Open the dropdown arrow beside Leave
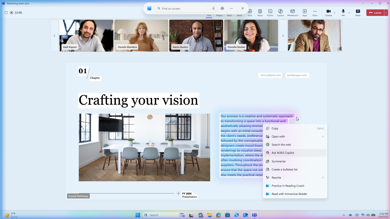This screenshot has width=390, height=219. [x=386, y=13]
